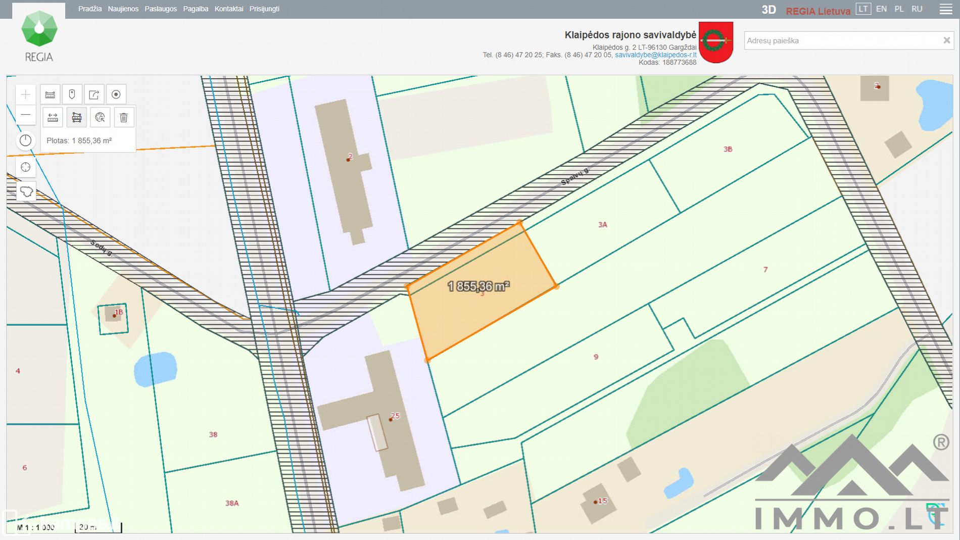Viewport: 960px width, 540px height.
Task: Click the globe select-on-map tool
Action: click(100, 118)
